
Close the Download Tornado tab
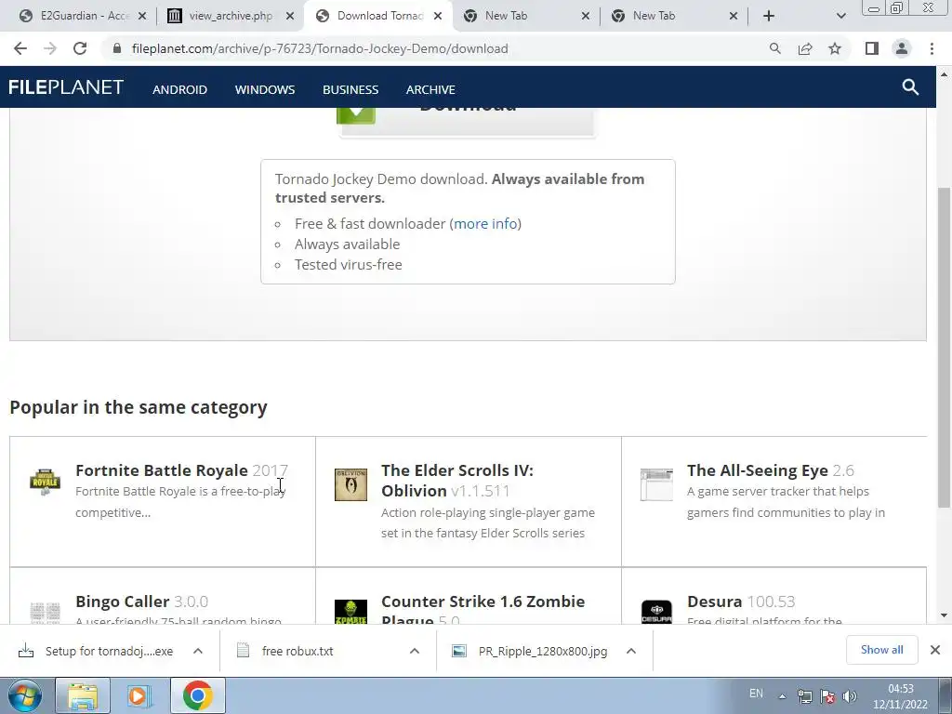[438, 16]
